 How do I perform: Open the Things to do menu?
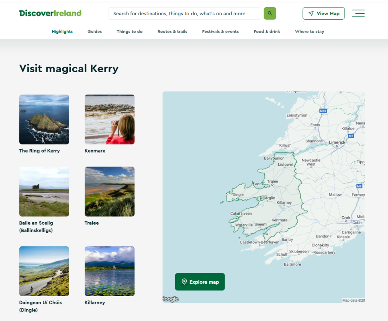coord(129,31)
